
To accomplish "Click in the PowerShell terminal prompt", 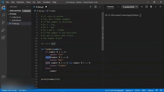I will pos(123,15).
